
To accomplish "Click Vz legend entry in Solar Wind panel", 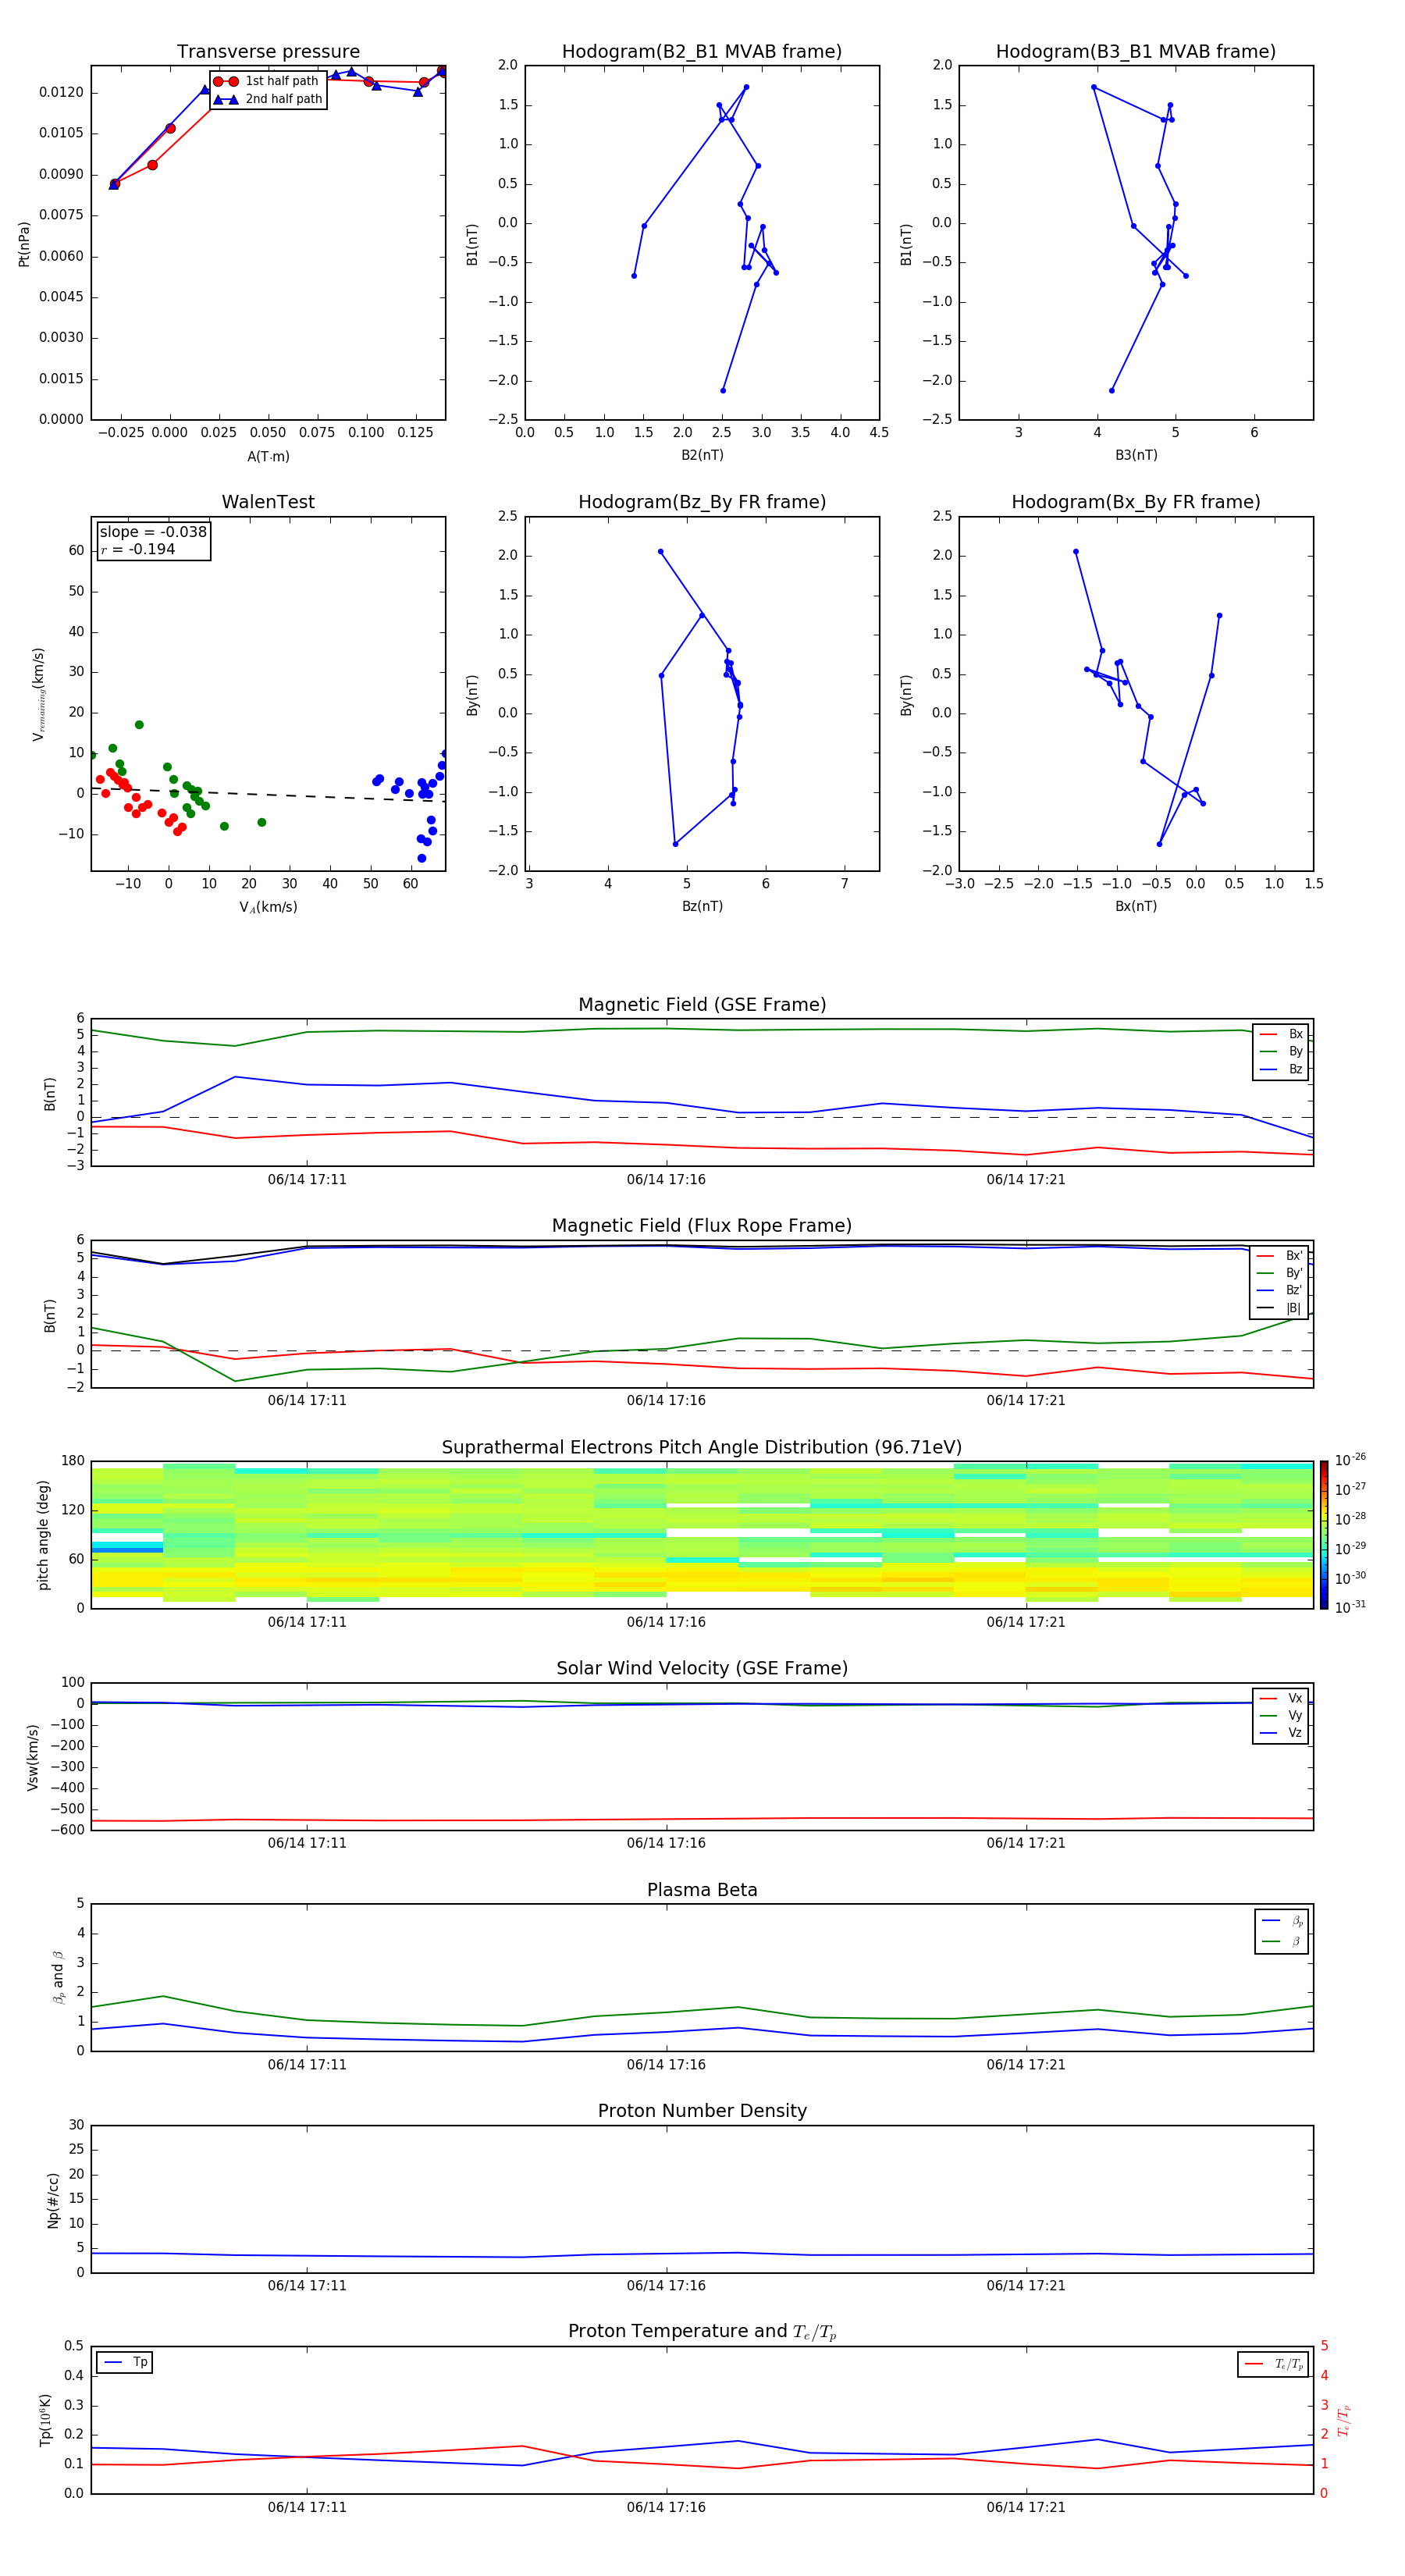I will pos(1281,1733).
